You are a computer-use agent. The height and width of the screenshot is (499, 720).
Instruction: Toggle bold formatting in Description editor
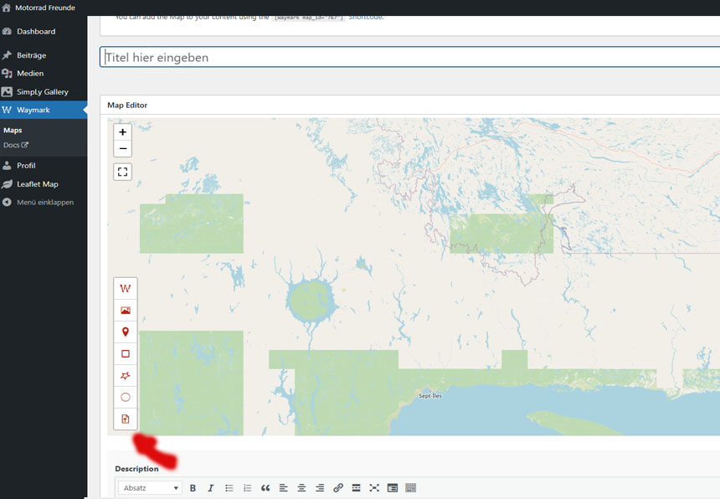point(193,488)
